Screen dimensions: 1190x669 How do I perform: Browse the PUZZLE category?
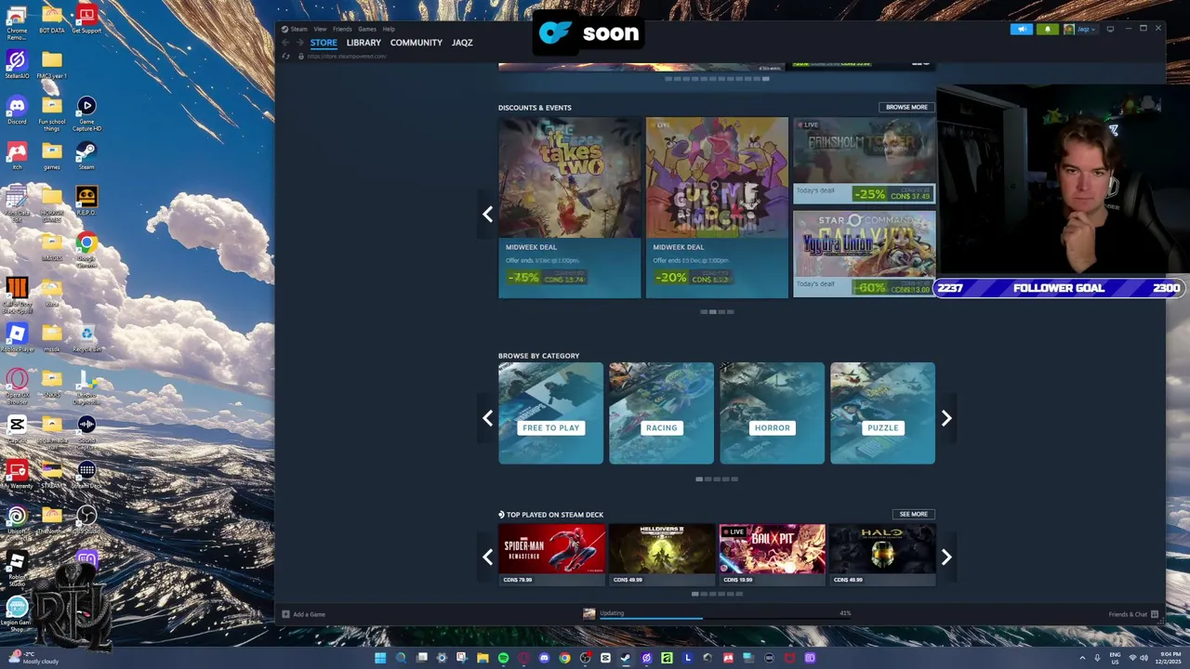(x=882, y=413)
